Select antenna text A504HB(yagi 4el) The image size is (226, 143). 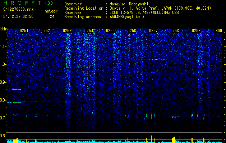pos(127,17)
